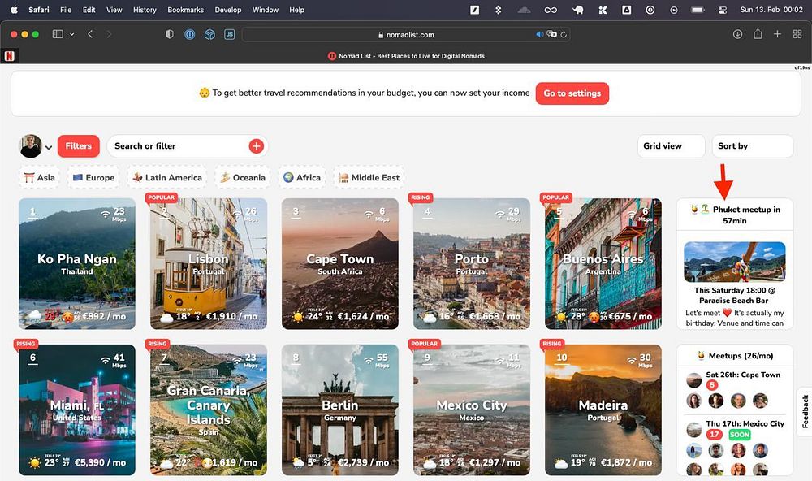The width and height of the screenshot is (812, 481).
Task: Open the Bookmarks menu
Action: (x=185, y=9)
